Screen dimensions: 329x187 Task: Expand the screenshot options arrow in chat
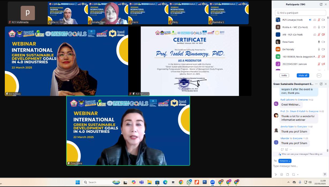(298, 174)
